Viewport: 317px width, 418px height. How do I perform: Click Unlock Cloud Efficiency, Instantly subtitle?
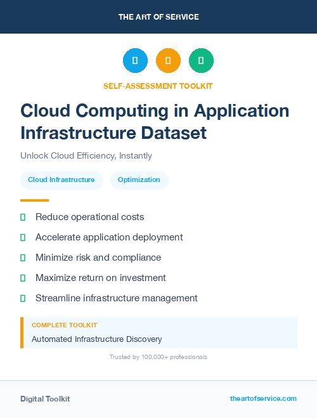86,155
